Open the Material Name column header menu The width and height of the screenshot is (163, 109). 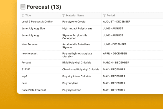(81, 16)
